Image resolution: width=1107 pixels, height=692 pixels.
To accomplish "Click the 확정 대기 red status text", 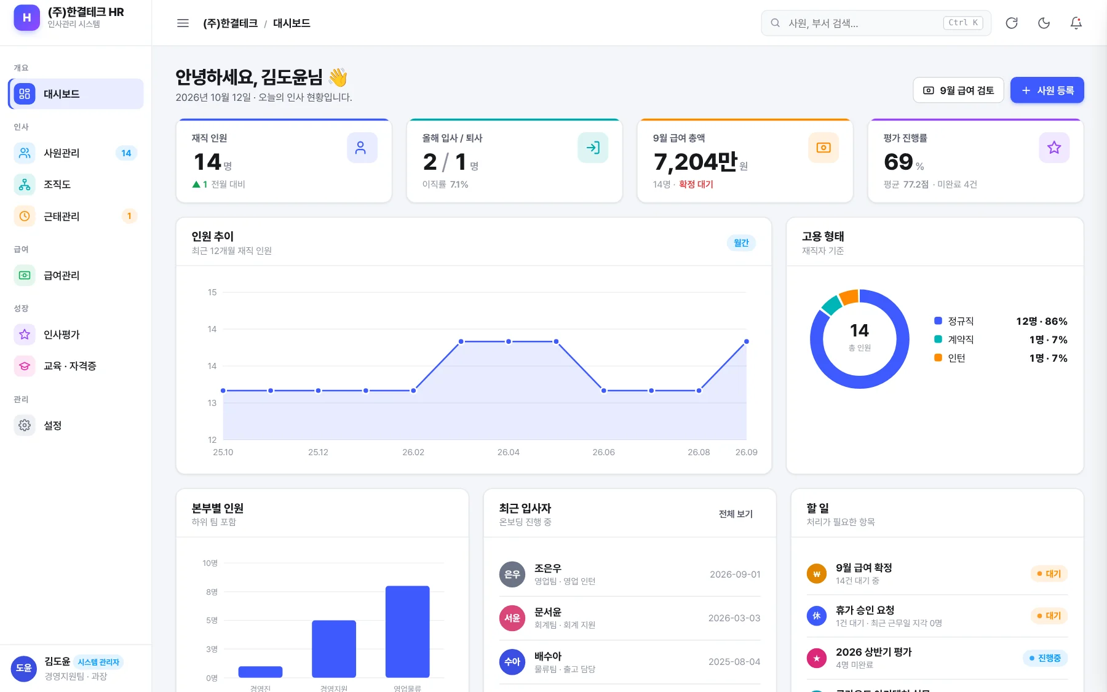I will click(696, 185).
